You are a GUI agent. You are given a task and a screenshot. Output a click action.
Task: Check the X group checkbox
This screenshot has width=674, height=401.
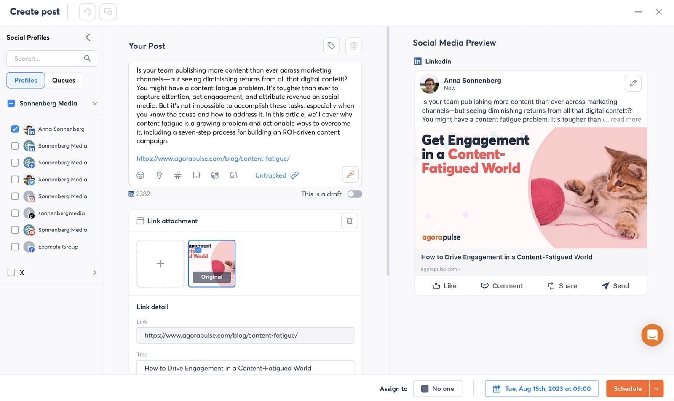(x=11, y=272)
